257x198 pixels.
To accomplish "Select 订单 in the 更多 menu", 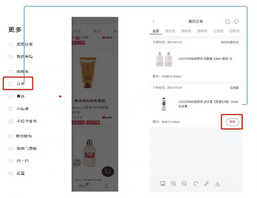I will [x=16, y=84].
